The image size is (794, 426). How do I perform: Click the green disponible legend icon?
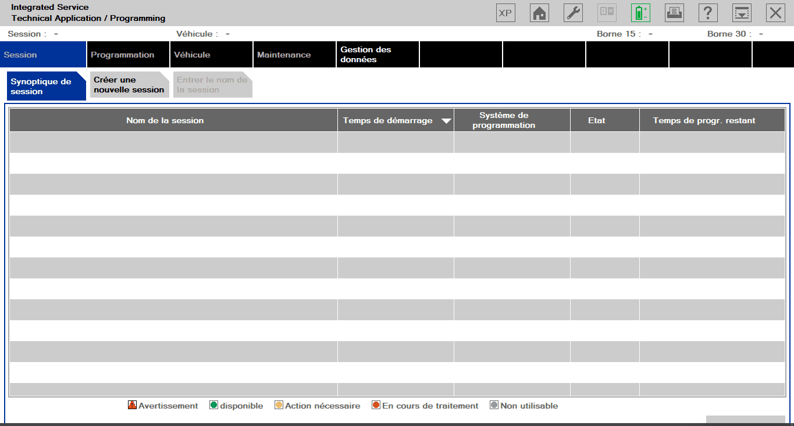point(213,405)
